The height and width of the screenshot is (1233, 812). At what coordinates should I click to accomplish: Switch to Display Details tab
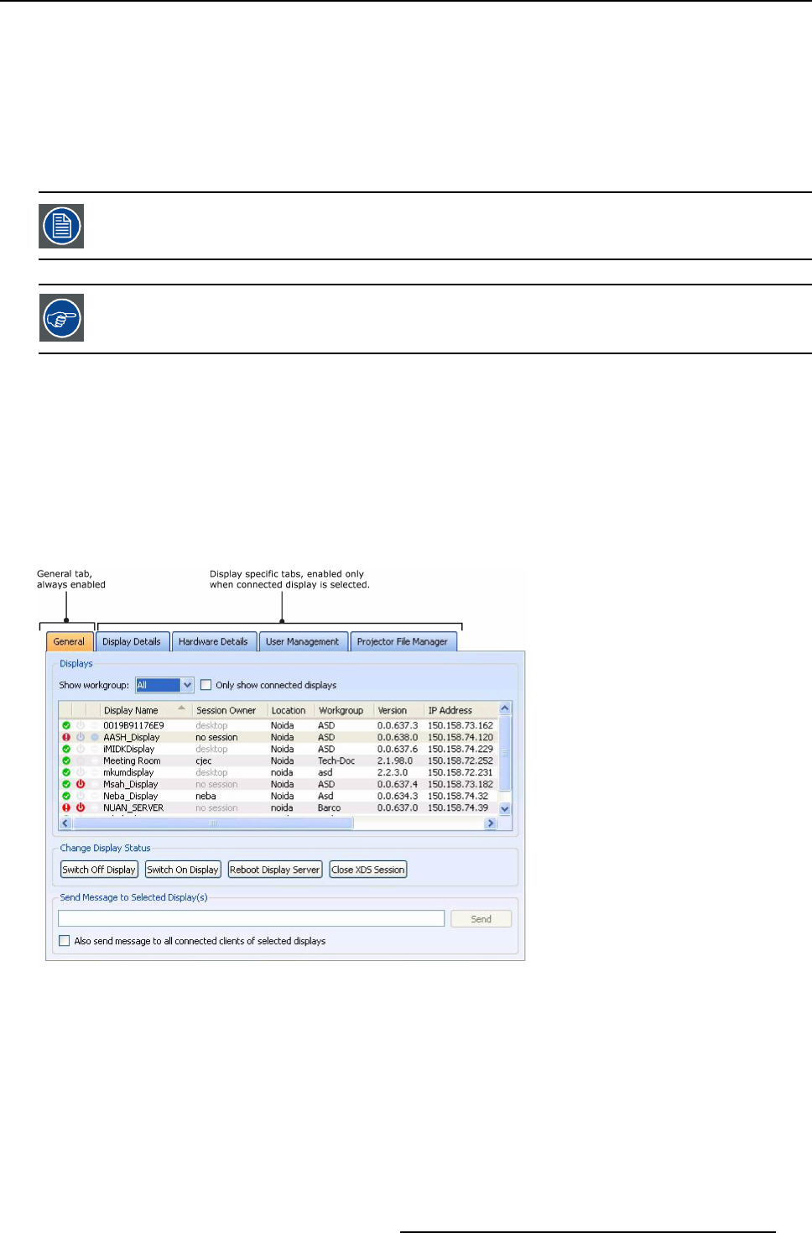[132, 641]
